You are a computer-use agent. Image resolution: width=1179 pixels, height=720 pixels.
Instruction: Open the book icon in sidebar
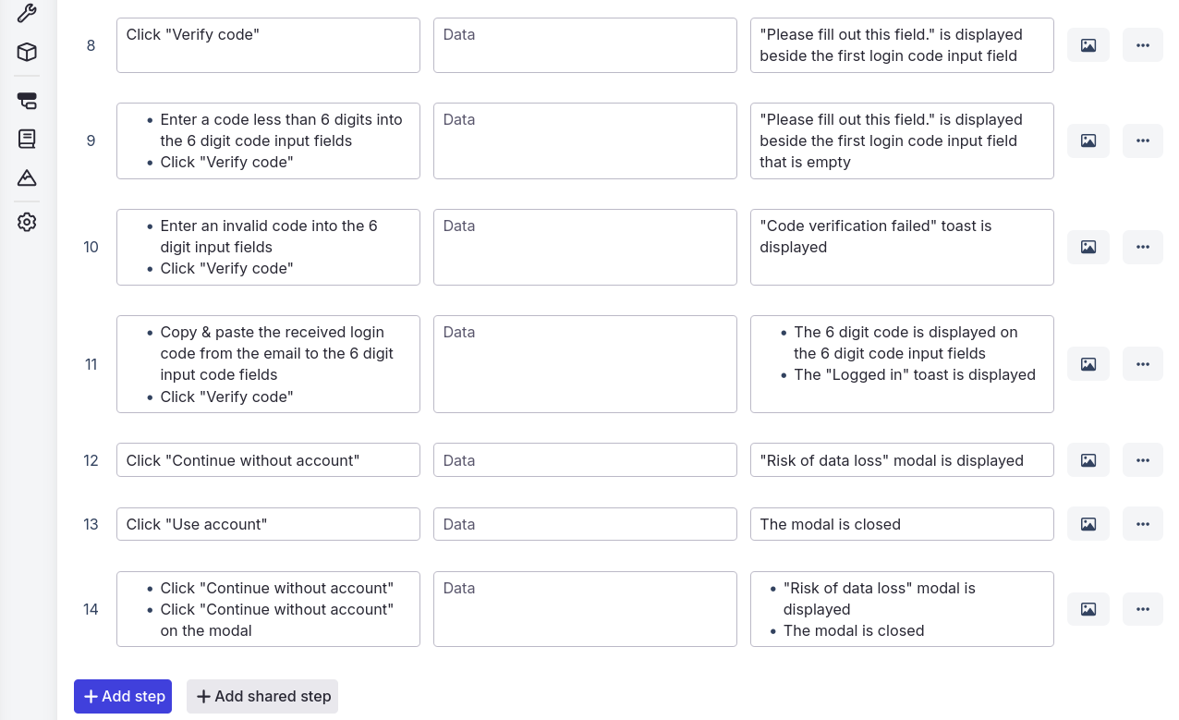click(27, 139)
